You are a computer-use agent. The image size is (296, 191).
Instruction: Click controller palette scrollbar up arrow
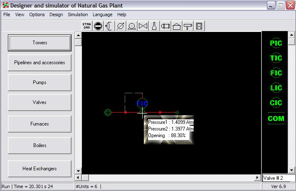[x=291, y=35]
